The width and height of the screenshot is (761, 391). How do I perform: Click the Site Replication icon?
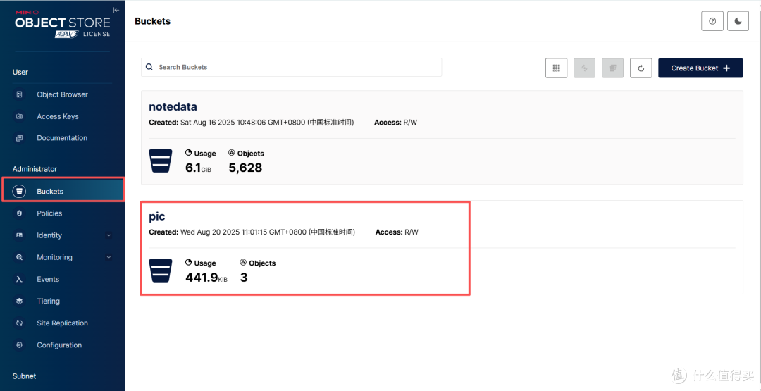20,323
